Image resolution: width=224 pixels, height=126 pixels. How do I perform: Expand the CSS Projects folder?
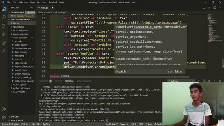click(x=21, y=92)
